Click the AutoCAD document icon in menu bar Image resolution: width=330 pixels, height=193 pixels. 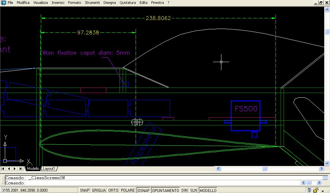coord(4,3)
